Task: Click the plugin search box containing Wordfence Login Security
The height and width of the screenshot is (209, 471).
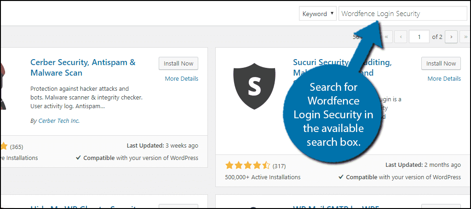Action: tap(402, 14)
